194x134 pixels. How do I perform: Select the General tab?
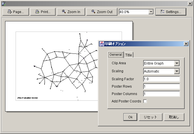click(x=116, y=55)
